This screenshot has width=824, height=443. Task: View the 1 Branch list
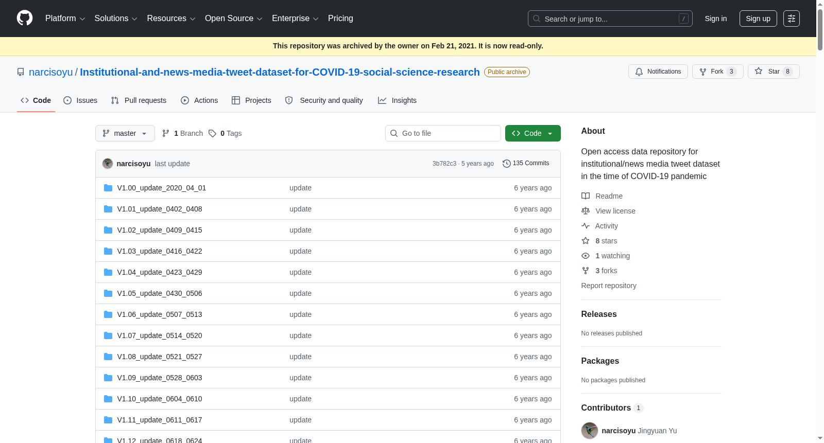tap(182, 133)
